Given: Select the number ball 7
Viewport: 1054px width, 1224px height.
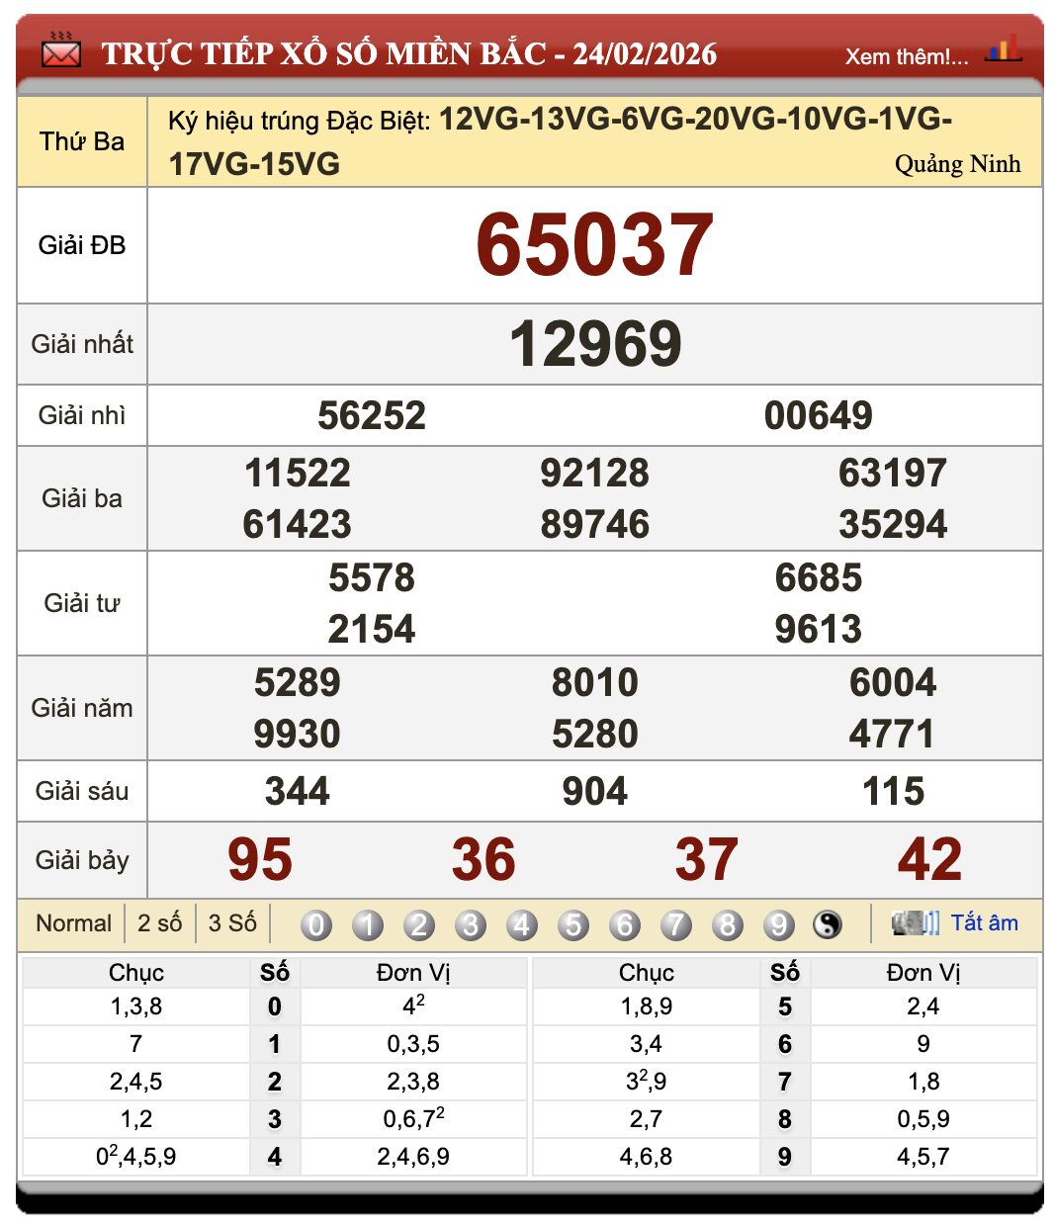Looking at the screenshot, I should point(676,922).
